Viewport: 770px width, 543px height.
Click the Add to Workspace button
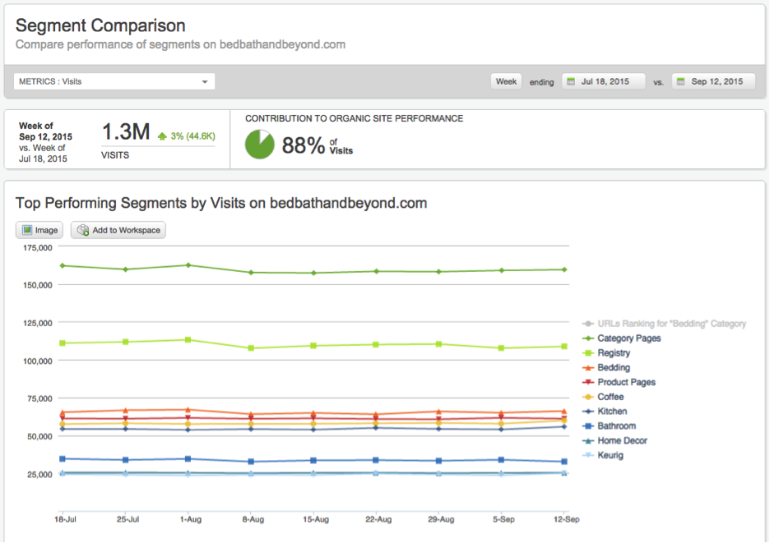tap(118, 230)
